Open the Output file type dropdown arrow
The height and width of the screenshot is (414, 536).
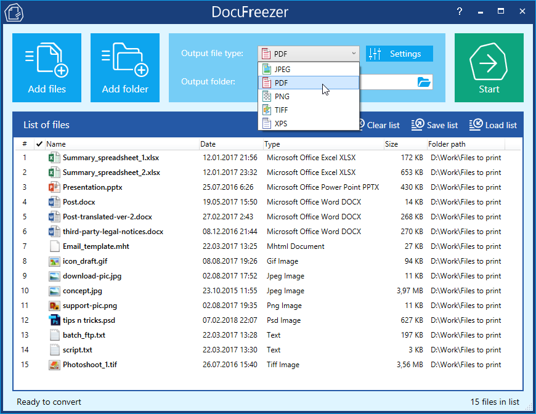[353, 54]
